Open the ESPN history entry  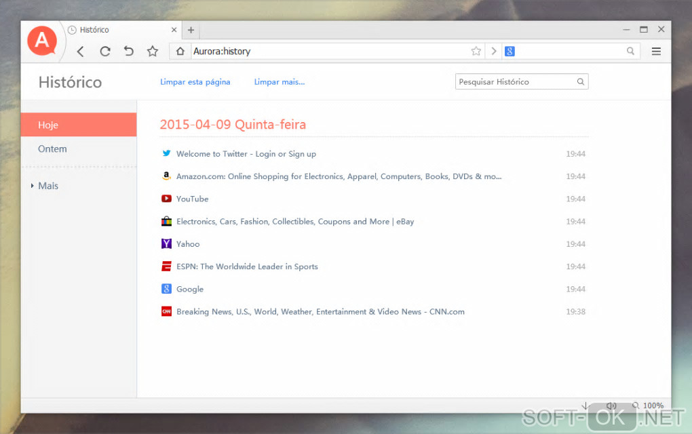(247, 267)
